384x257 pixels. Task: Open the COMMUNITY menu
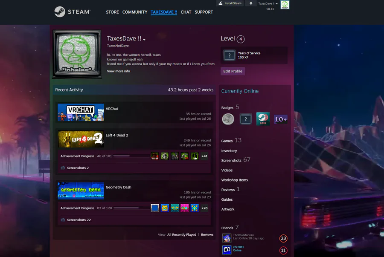click(x=135, y=12)
